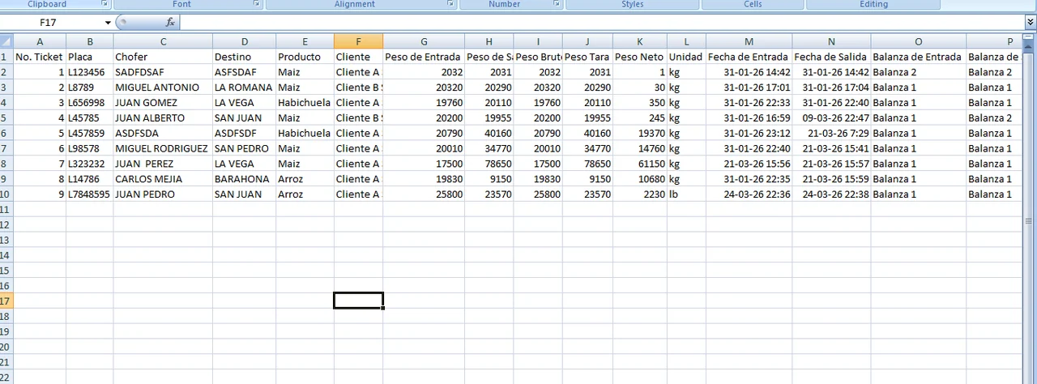1037x384 pixels.
Task: Select the 'Peso Tara' header cell
Action: (587, 57)
